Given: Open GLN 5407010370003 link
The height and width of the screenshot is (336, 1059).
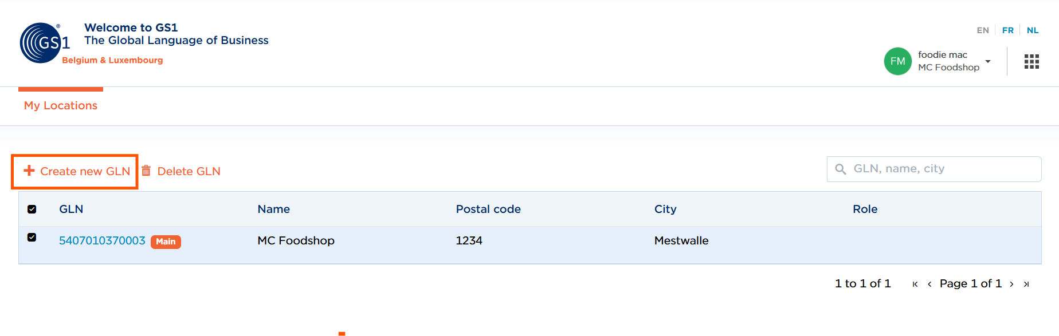Looking at the screenshot, I should click(x=103, y=240).
